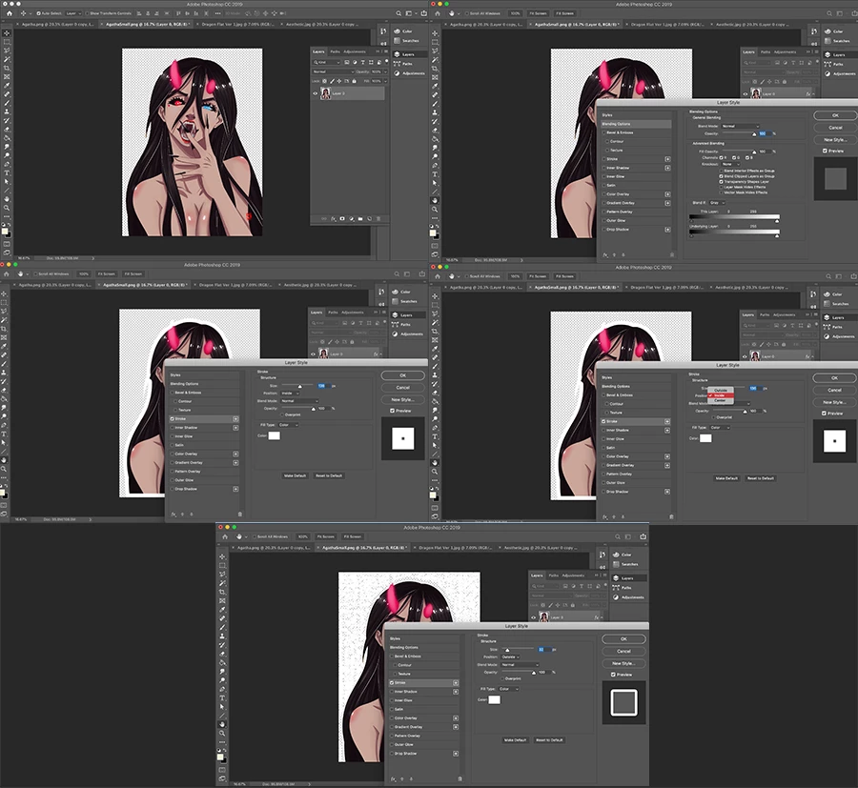Select the Brush tool in top-left window

(x=7, y=103)
